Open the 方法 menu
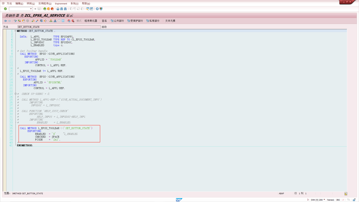 (9, 3)
